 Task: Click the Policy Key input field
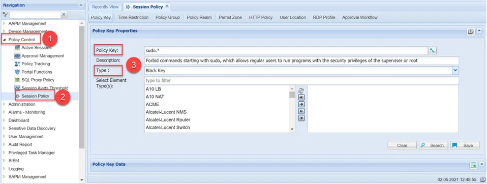point(286,51)
